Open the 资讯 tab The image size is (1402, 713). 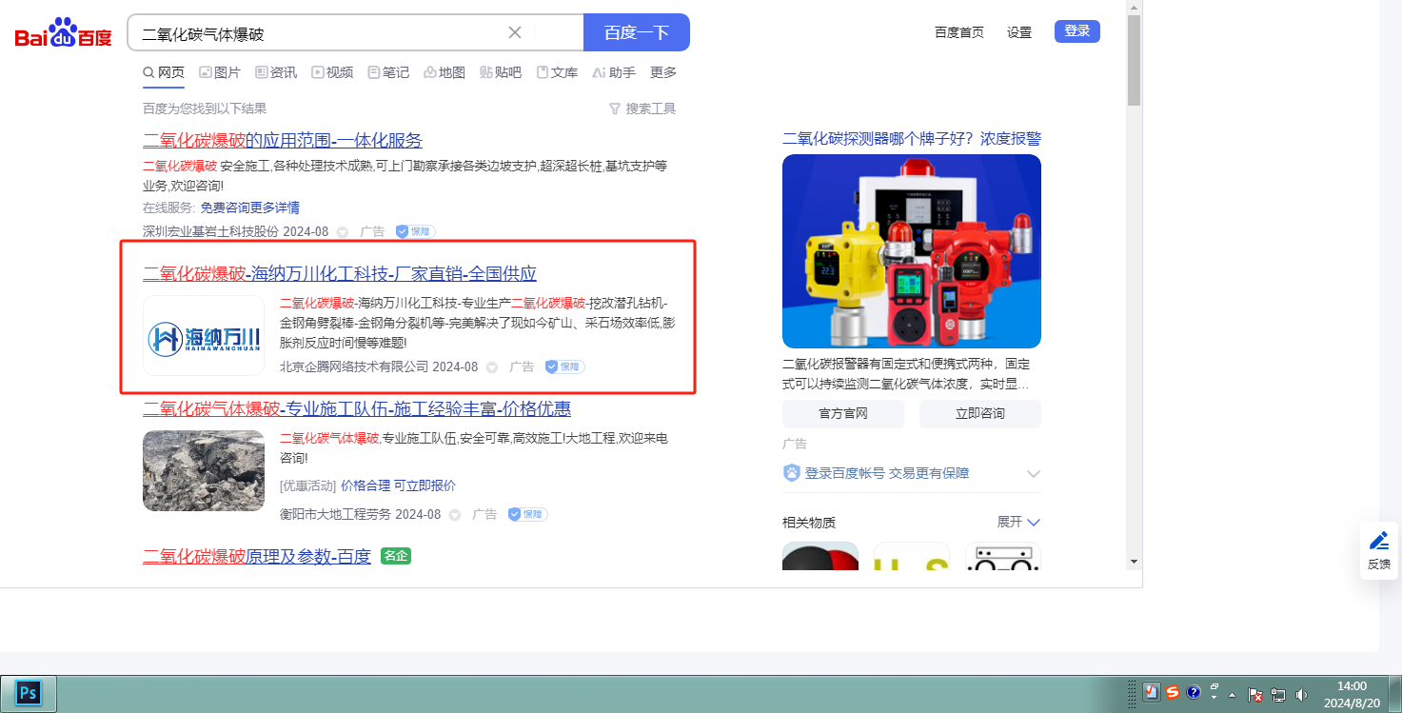pyautogui.click(x=276, y=72)
